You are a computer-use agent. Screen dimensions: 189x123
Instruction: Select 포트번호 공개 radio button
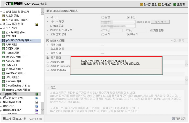coord(103,34)
